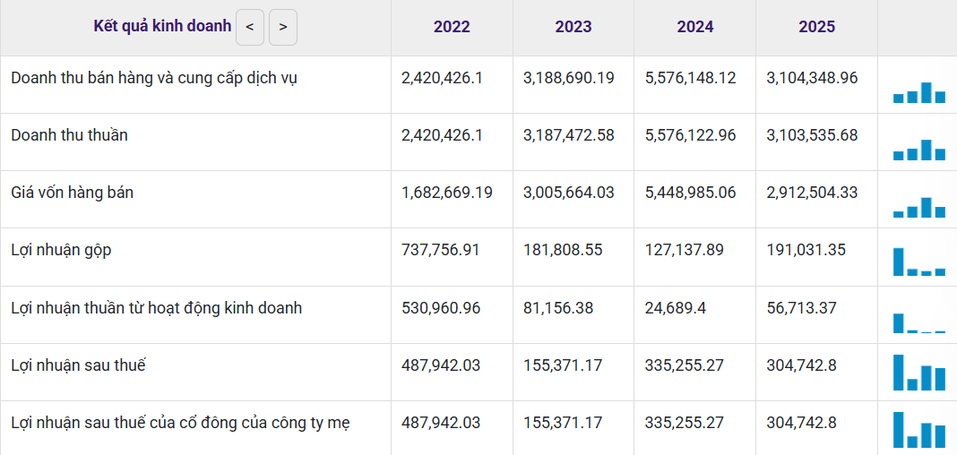Click the Kết quả kinh doanh heading
Screen dimensions: 957x455
click(x=162, y=26)
